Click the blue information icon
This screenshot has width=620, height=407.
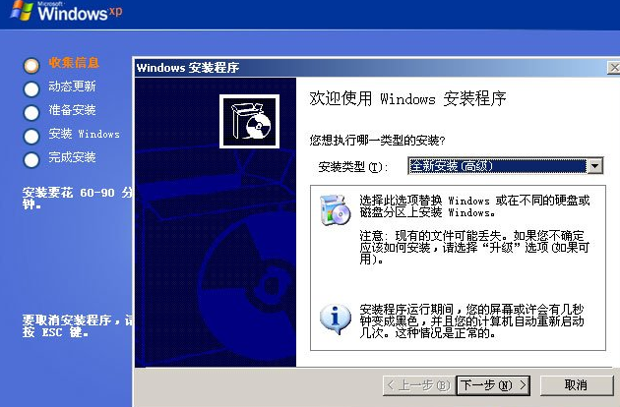click(x=335, y=317)
